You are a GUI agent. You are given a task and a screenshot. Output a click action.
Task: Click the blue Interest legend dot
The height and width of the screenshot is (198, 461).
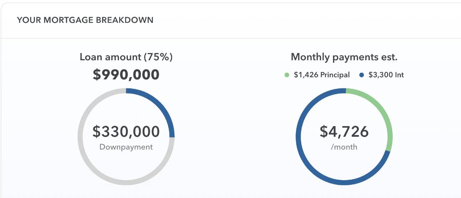point(362,75)
